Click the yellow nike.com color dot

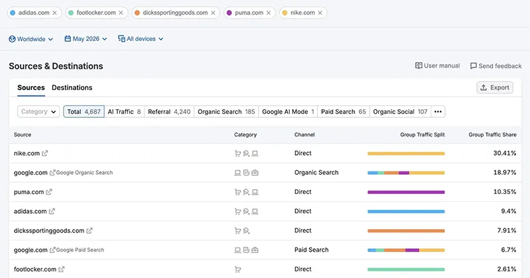[x=285, y=13]
